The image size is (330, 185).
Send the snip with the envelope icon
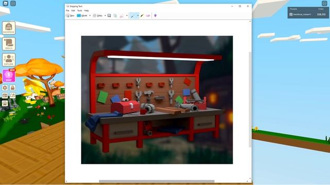pos(122,15)
